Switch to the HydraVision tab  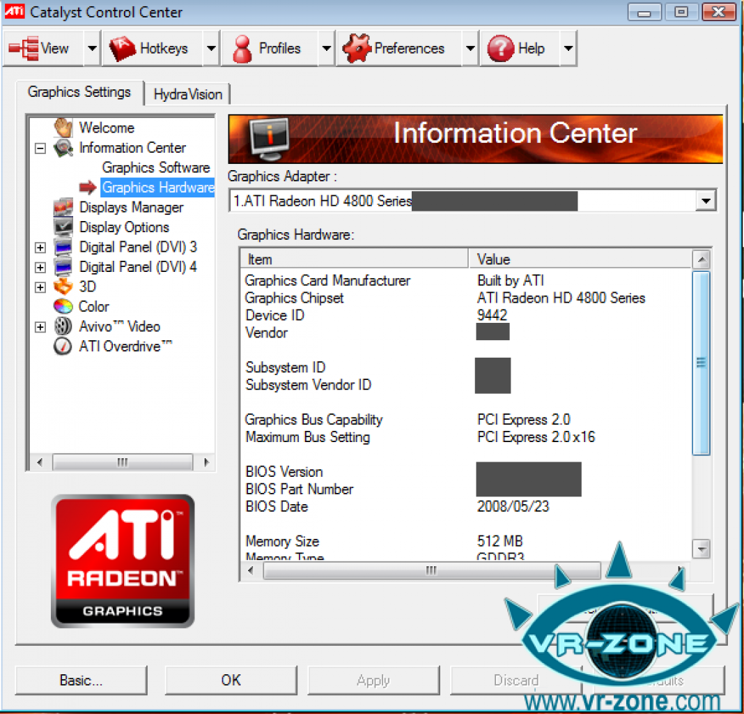pos(187,94)
